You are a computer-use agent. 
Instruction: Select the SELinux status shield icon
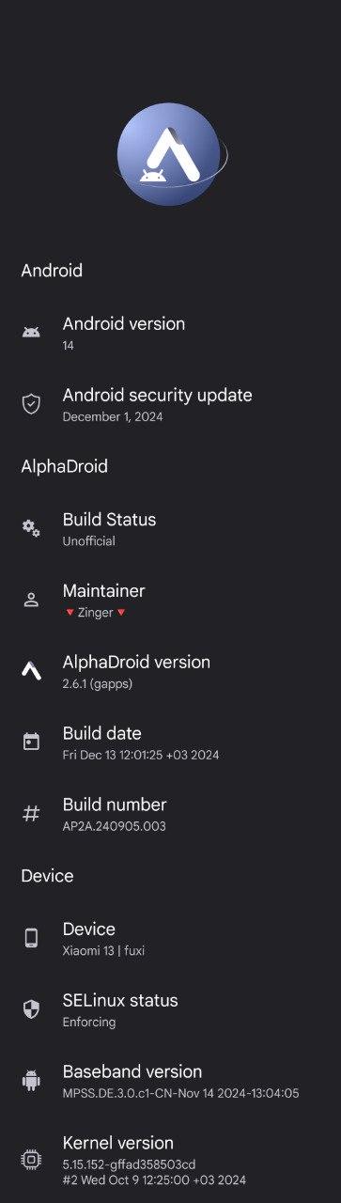[31, 1009]
